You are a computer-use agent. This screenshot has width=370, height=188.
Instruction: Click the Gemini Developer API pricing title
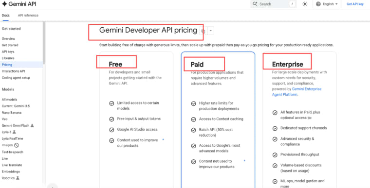pyautogui.click(x=148, y=30)
